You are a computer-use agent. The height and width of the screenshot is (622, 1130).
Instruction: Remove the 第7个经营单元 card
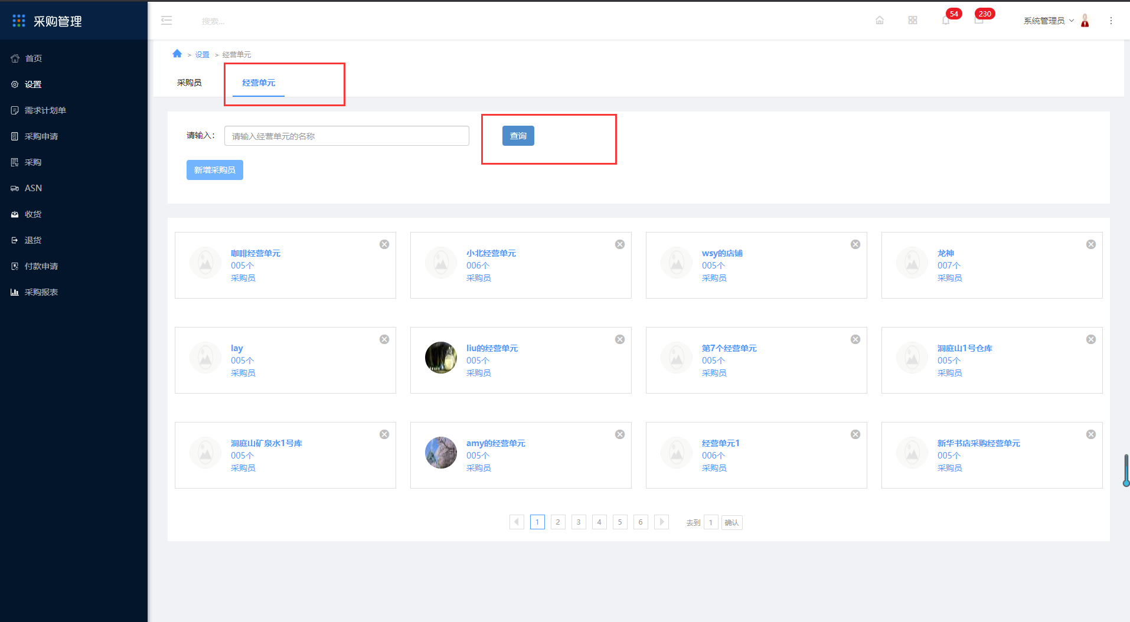pyautogui.click(x=855, y=339)
